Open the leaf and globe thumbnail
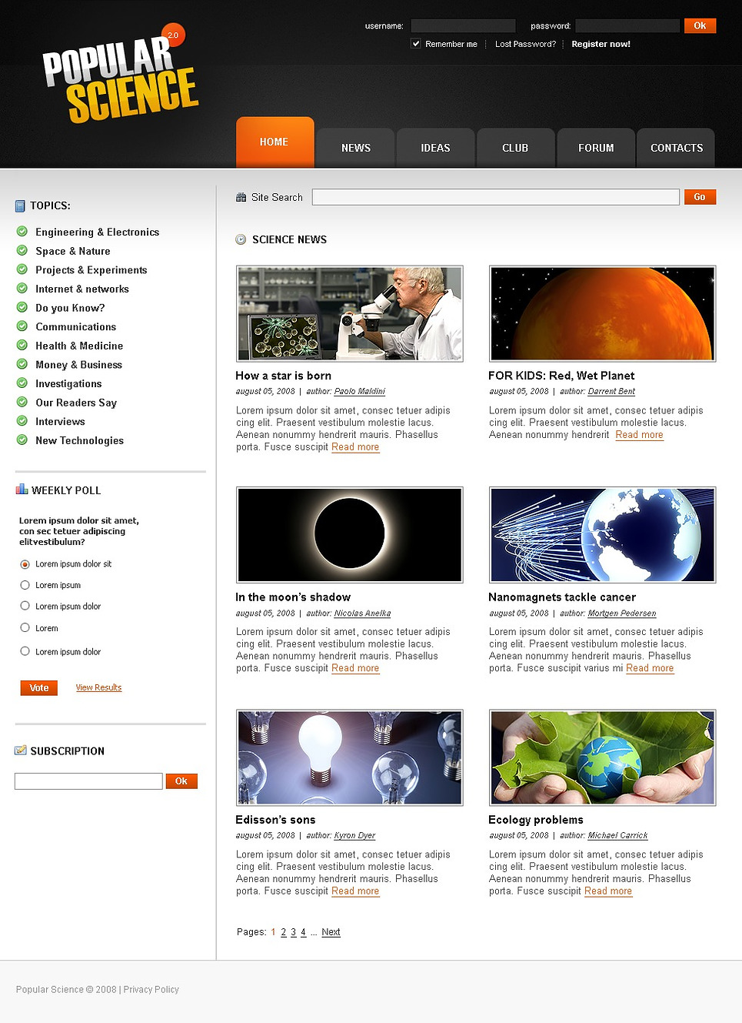742x1023 pixels. 603,757
